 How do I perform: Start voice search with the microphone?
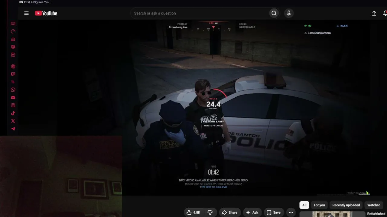(x=289, y=13)
